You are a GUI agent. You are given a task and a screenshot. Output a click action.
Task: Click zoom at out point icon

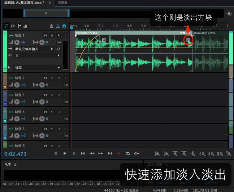pos(211,154)
